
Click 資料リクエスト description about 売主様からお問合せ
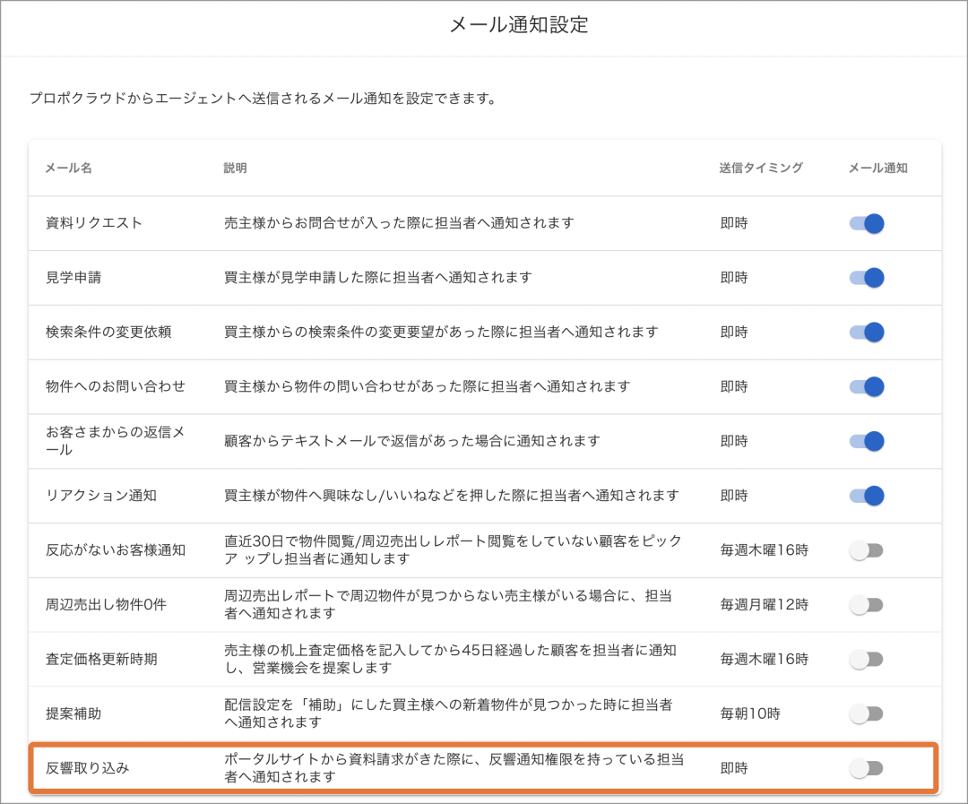click(399, 223)
